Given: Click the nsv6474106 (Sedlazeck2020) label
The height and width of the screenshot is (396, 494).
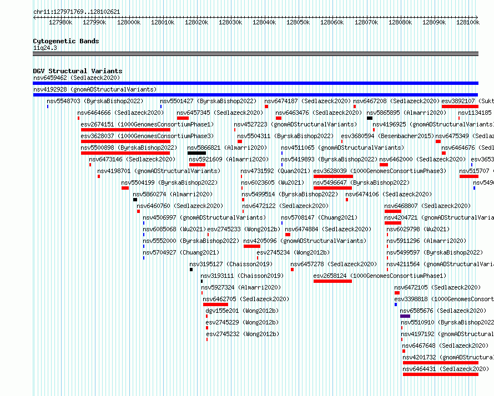Looking at the screenshot, I should coord(389,194).
